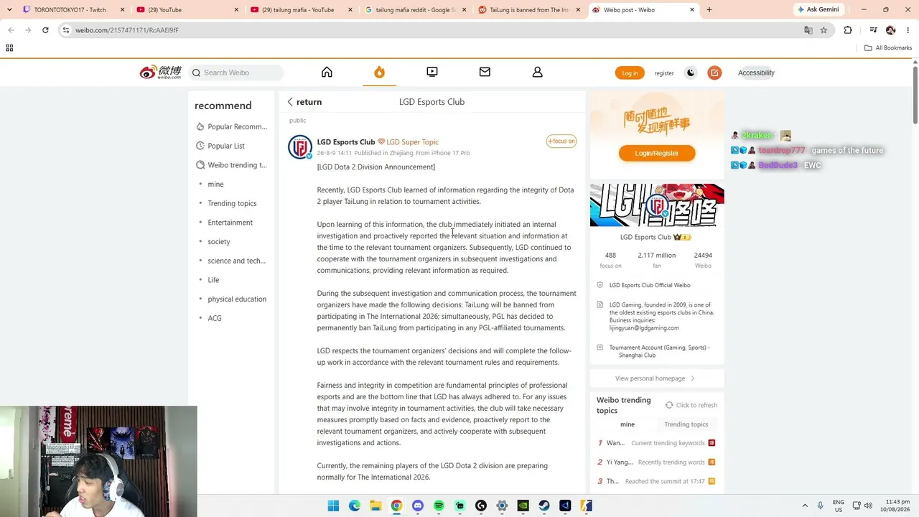Open the Entertainment sidebar category
This screenshot has height=517, width=919.
pyautogui.click(x=231, y=223)
